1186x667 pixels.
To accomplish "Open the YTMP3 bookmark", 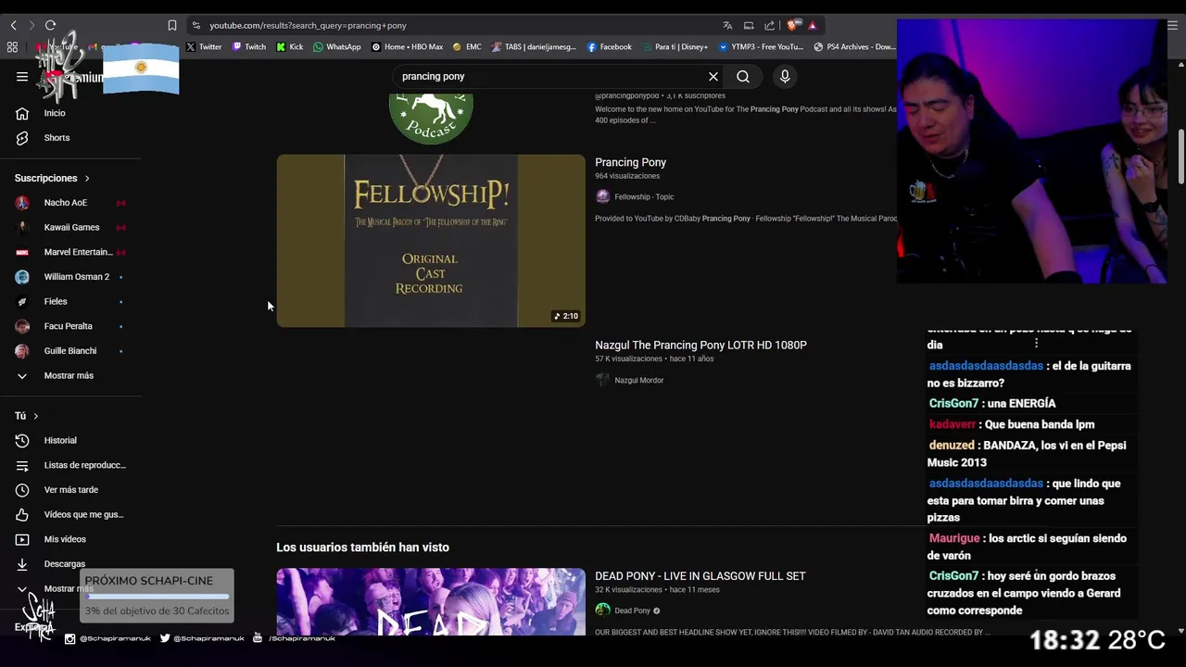I will 762,46.
